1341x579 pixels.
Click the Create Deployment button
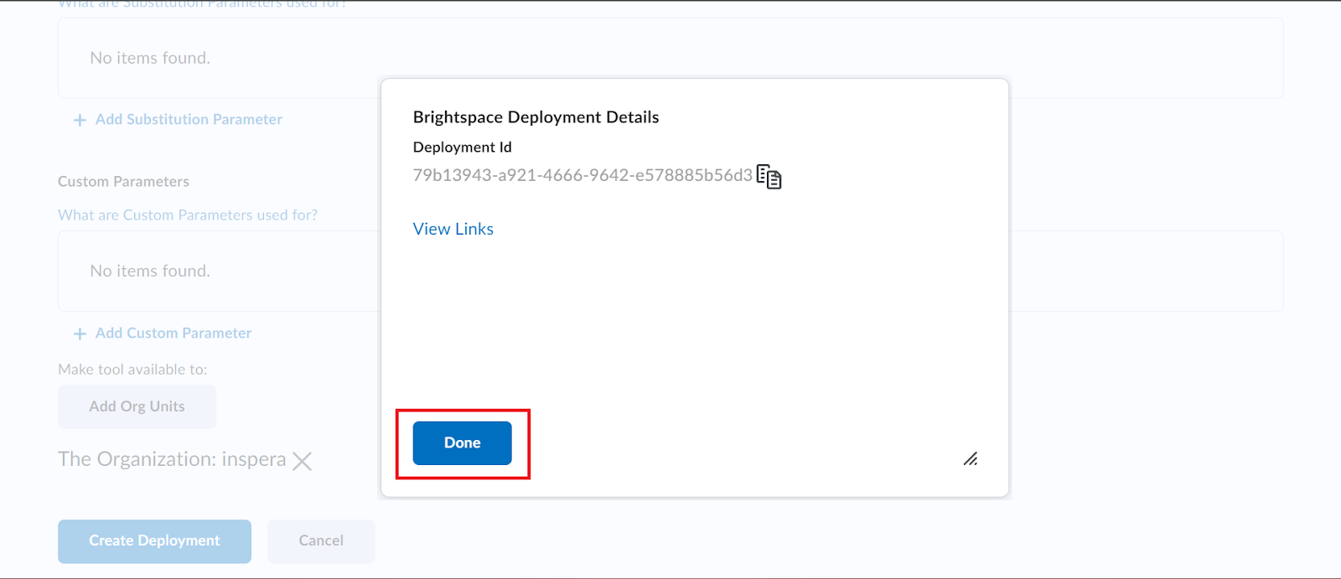click(x=154, y=540)
